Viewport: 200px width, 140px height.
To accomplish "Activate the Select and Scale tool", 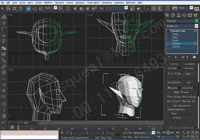I will pyautogui.click(x=41, y=9).
